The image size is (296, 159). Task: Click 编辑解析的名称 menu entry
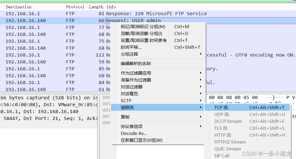pyautogui.click(x=158, y=64)
